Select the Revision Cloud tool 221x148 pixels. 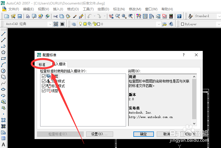click(3, 77)
